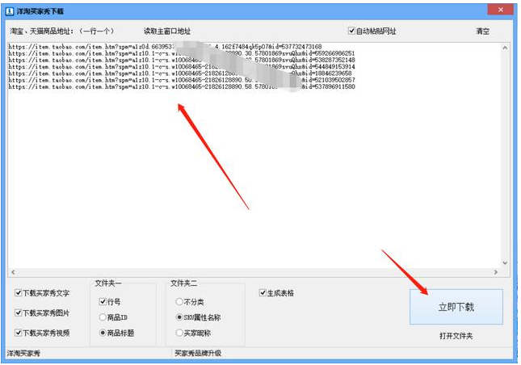The width and height of the screenshot is (521, 365).
Task: Select 商品标题 radio button
Action: (103, 333)
